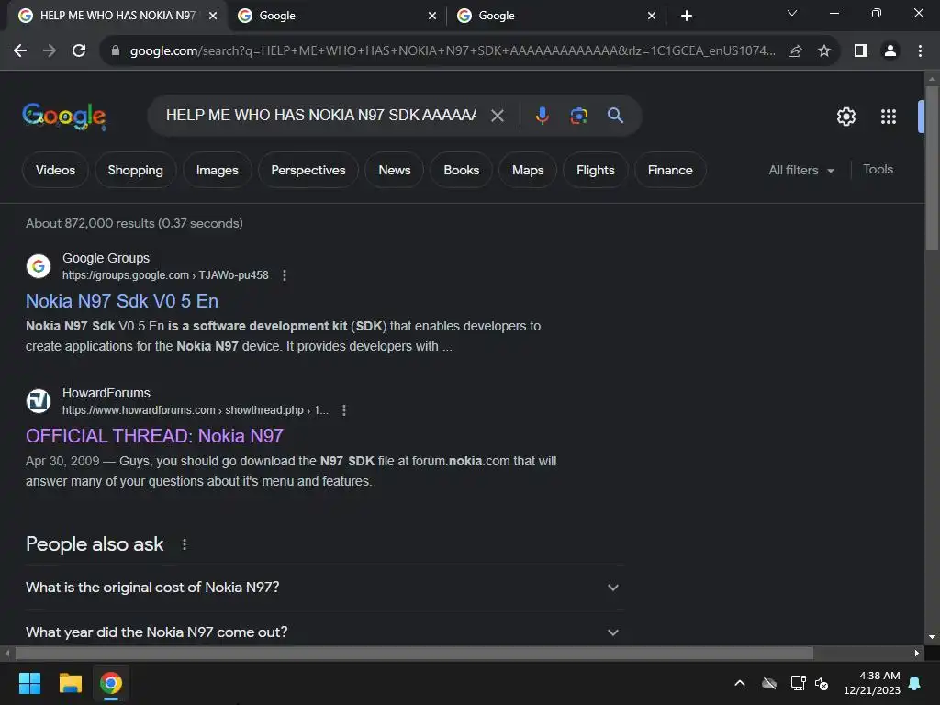Filter results by Flights
Screen dimensions: 940x705
(595, 170)
